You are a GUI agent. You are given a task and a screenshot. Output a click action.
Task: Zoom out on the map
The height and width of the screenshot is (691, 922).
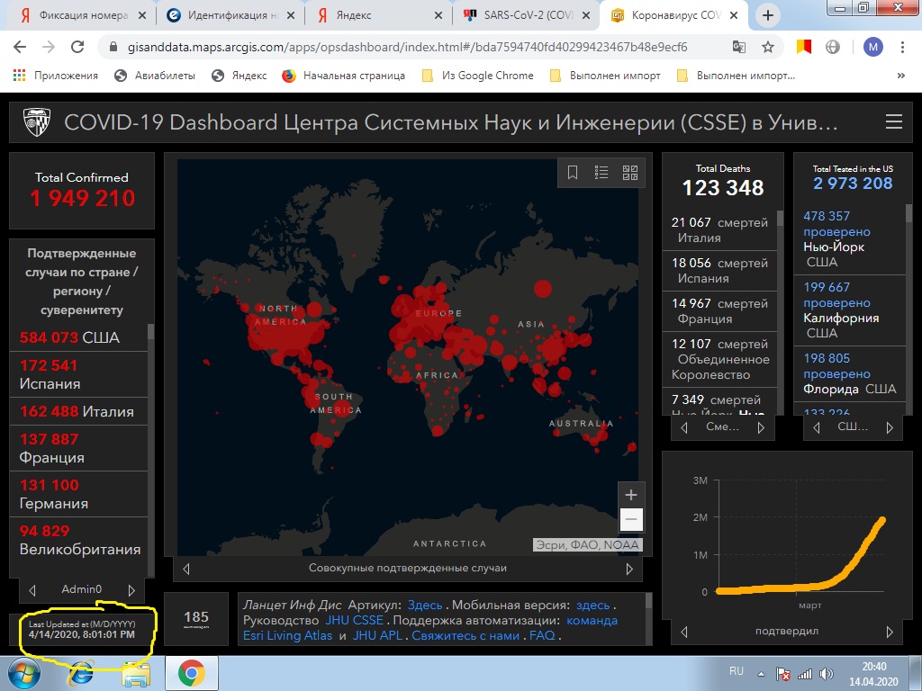click(631, 519)
